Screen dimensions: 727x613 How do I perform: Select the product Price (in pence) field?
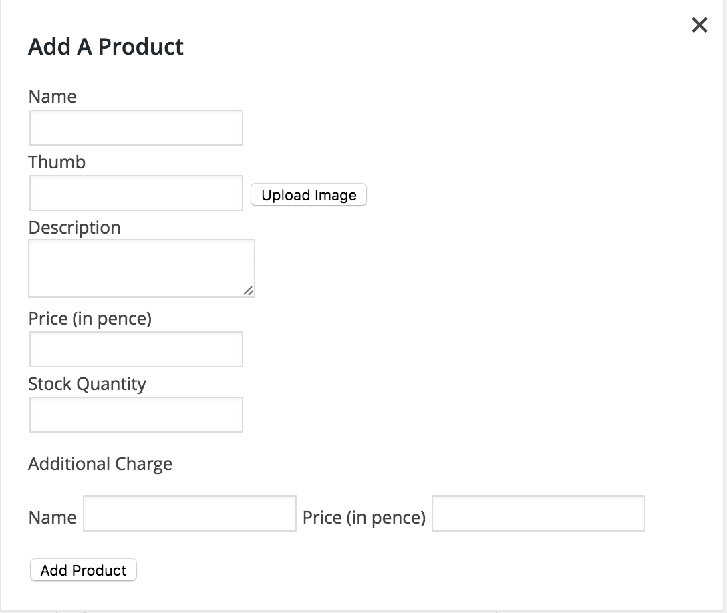coord(136,349)
